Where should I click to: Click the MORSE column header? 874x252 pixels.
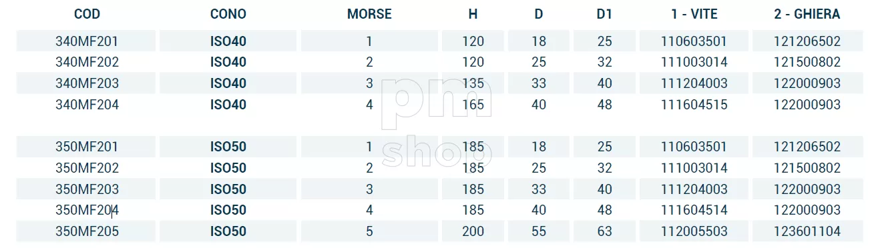(x=369, y=14)
